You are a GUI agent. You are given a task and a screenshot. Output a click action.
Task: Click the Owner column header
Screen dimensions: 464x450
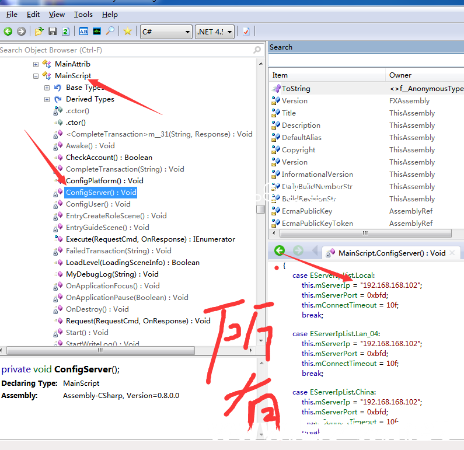[400, 75]
